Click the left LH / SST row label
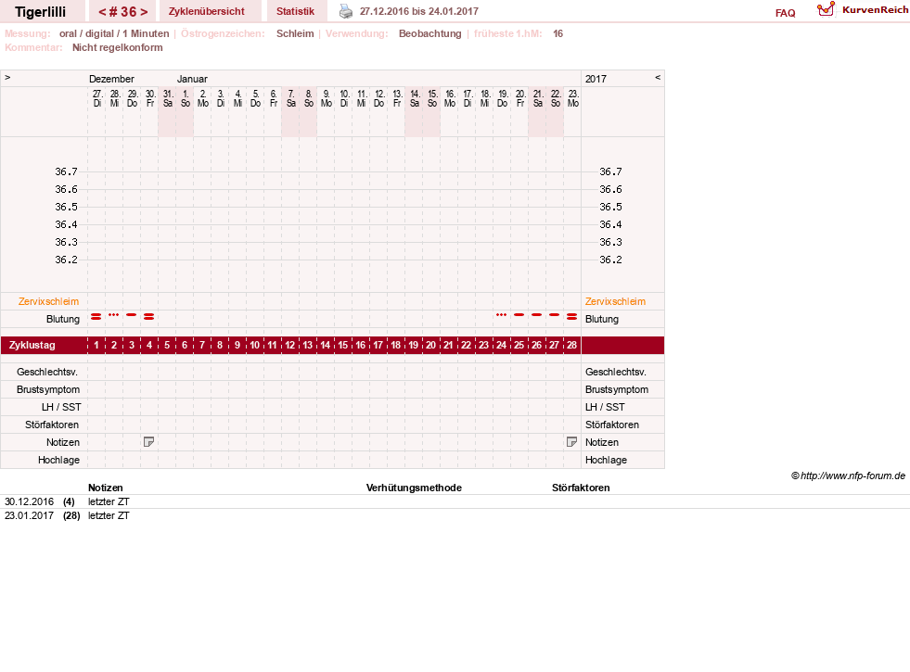The width and height of the screenshot is (910, 672). [61, 407]
